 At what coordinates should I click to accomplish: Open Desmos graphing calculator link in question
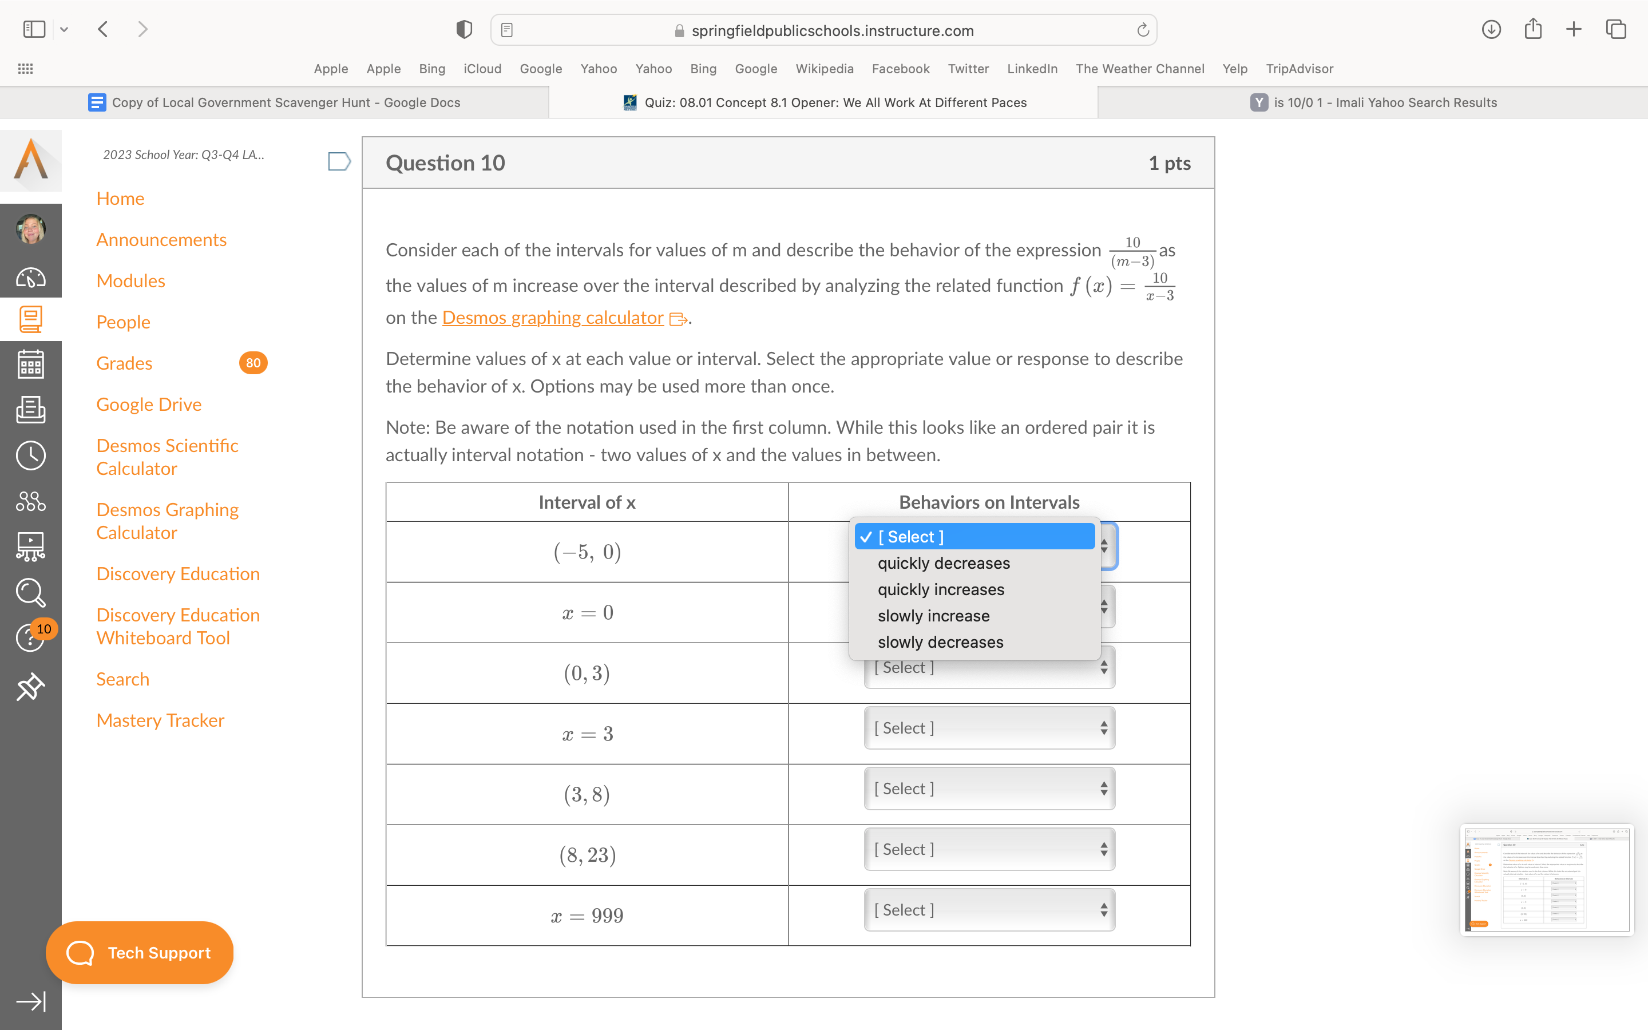552,318
